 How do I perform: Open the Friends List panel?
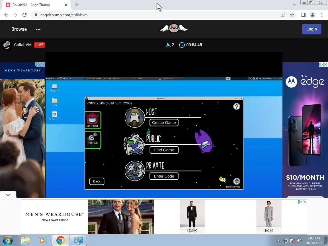tap(93, 140)
